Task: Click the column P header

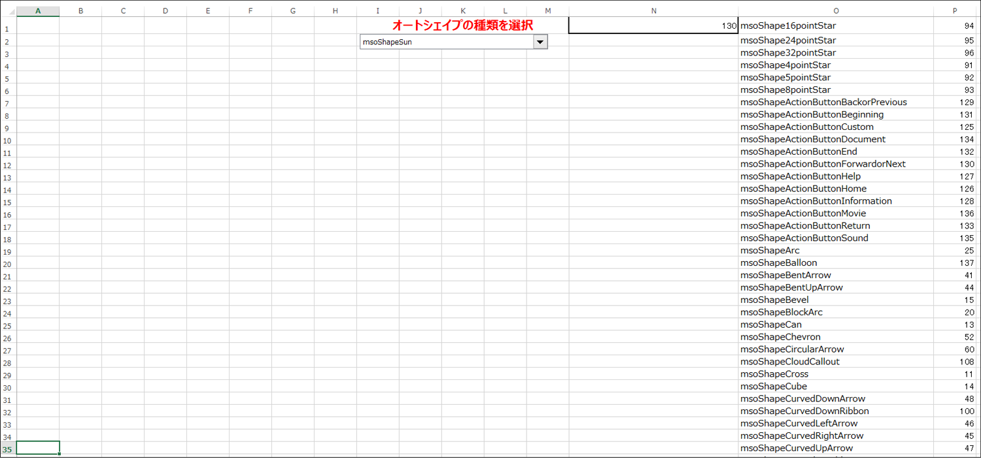Action: click(x=955, y=11)
